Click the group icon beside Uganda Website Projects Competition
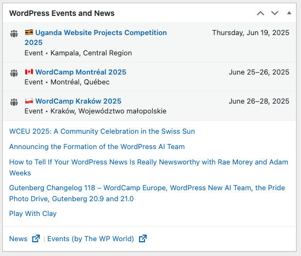 pyautogui.click(x=14, y=33)
